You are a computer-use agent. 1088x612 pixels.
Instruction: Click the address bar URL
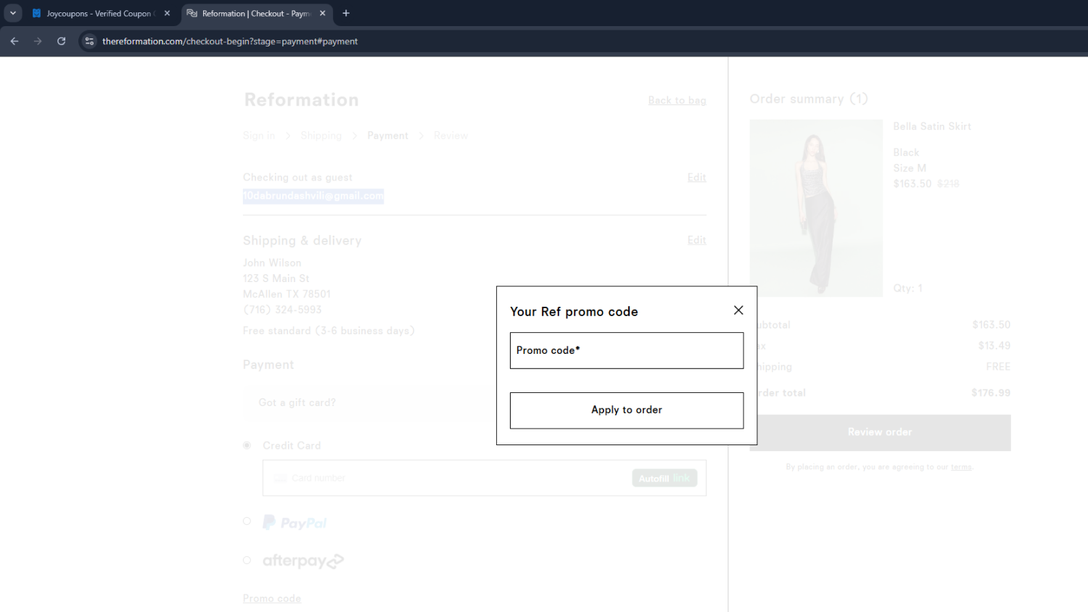[x=230, y=41]
